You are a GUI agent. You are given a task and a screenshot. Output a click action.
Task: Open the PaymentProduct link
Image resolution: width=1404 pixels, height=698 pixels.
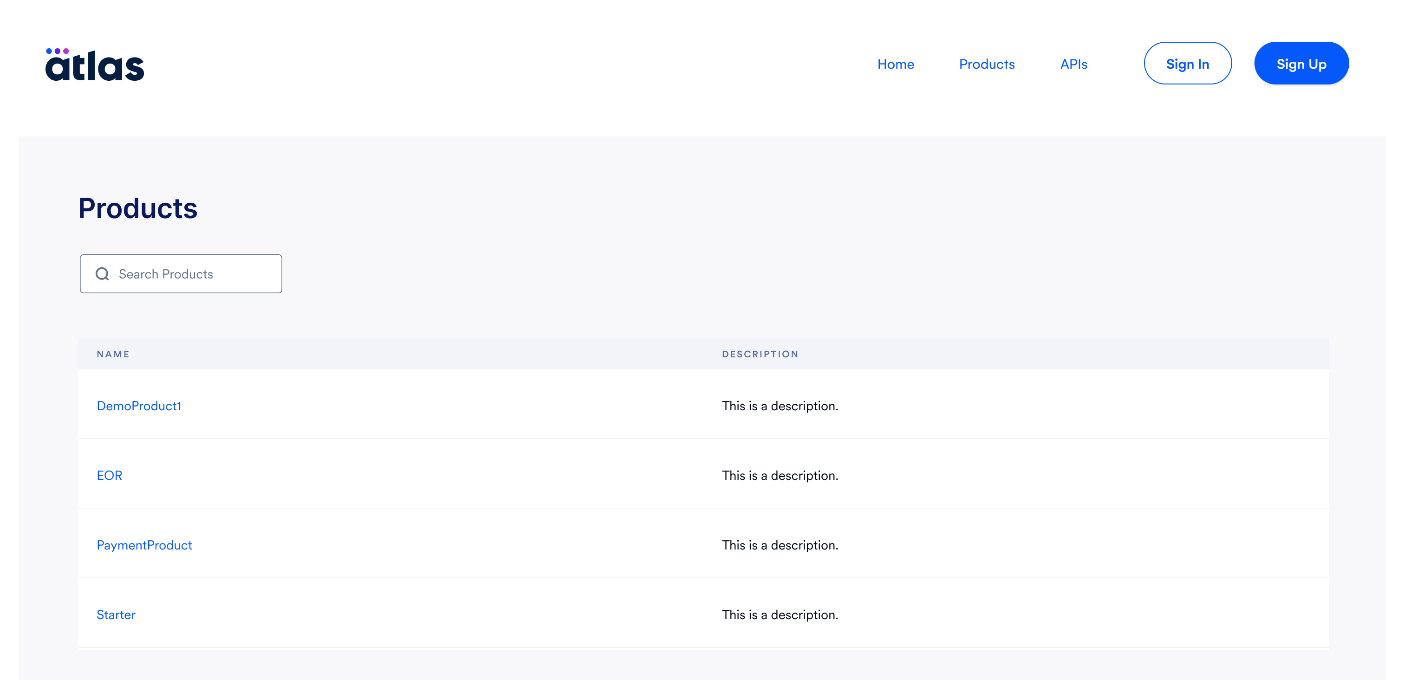[x=144, y=545]
